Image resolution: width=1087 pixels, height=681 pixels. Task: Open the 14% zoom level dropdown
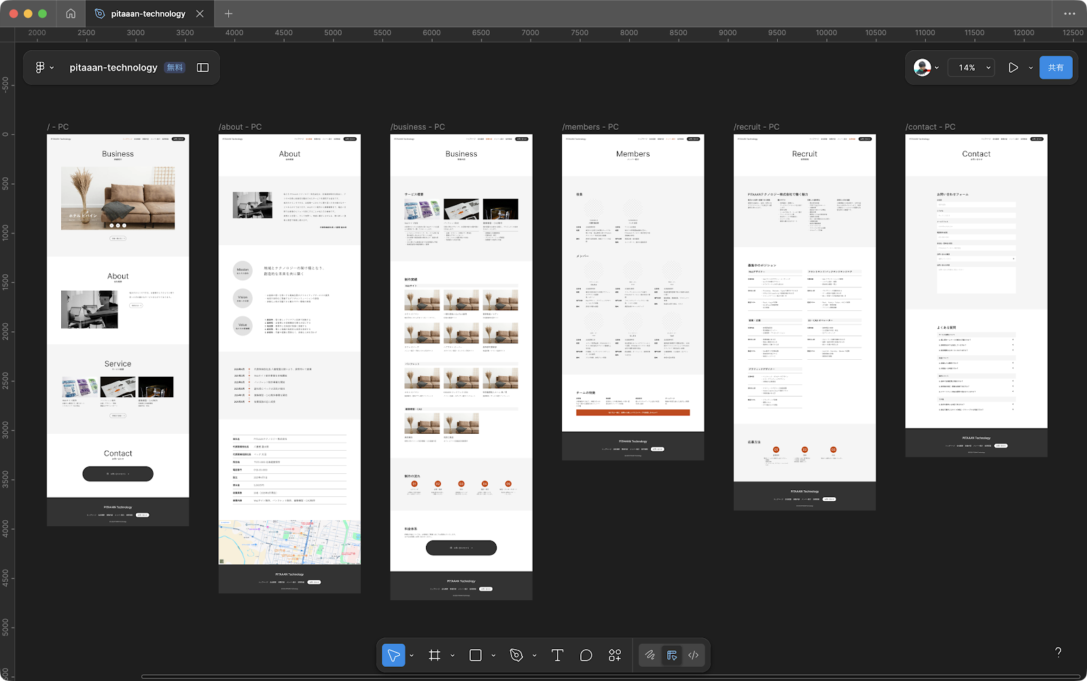click(x=974, y=67)
